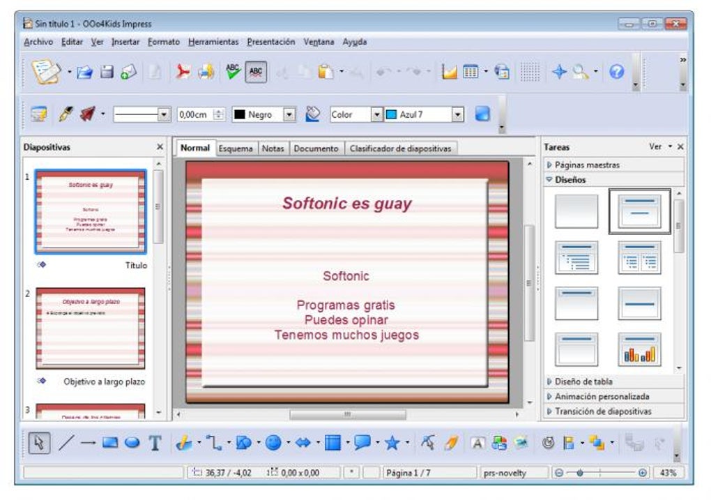
Task: Select the Line drawing tool
Action: pos(66,443)
